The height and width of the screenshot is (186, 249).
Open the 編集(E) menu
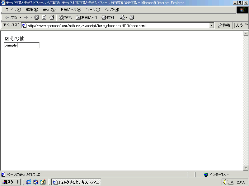(32, 10)
